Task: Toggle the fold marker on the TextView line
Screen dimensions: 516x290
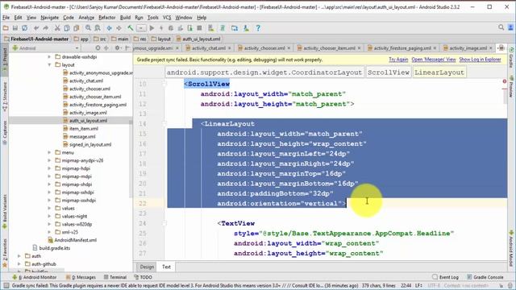Action: click(164, 223)
